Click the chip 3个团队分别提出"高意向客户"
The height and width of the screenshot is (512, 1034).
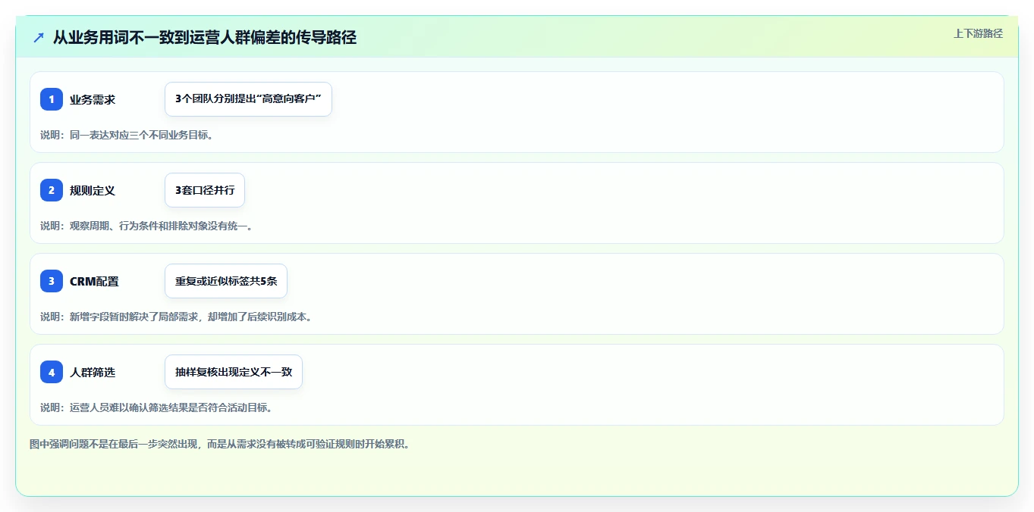click(x=248, y=99)
